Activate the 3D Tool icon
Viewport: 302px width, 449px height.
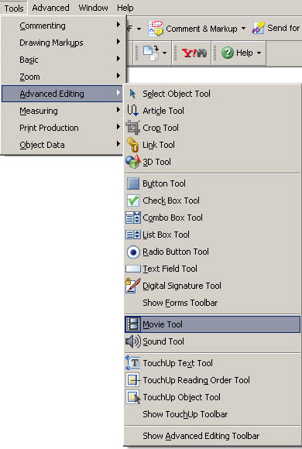(x=133, y=162)
